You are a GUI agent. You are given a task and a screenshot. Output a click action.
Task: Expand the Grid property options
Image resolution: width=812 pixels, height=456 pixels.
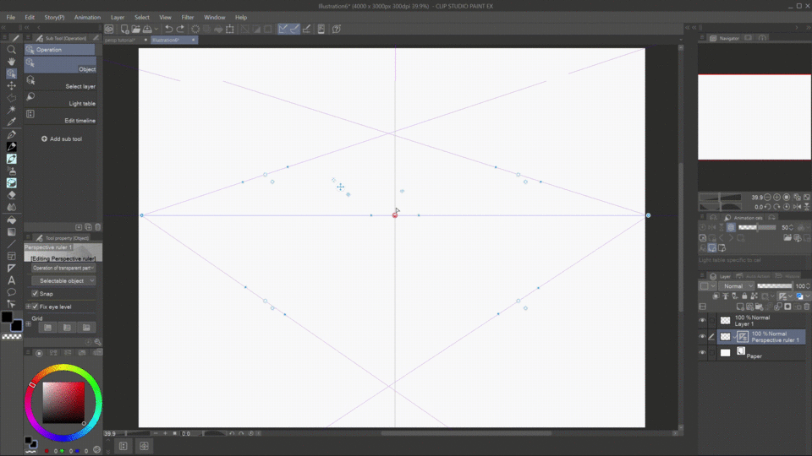(29, 324)
